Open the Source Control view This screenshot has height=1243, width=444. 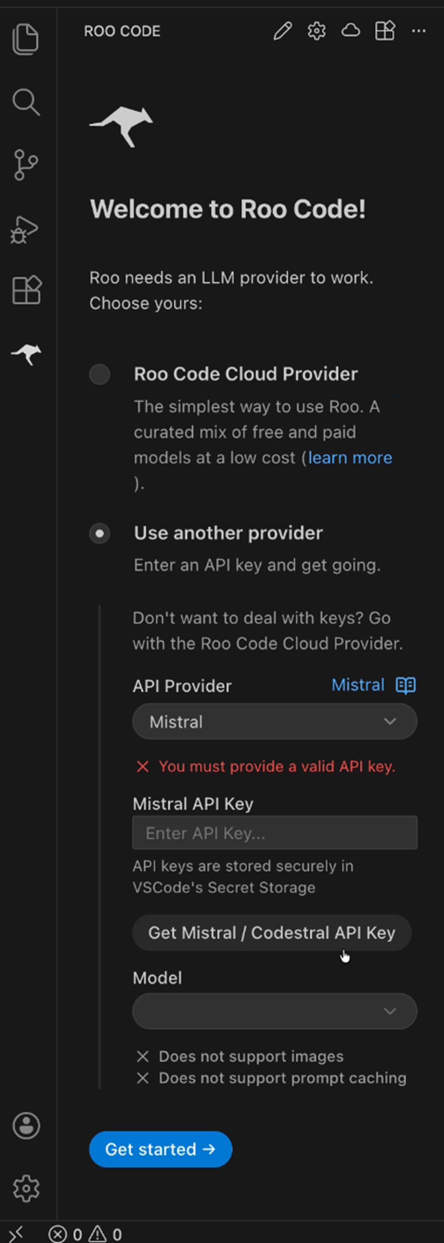point(26,165)
